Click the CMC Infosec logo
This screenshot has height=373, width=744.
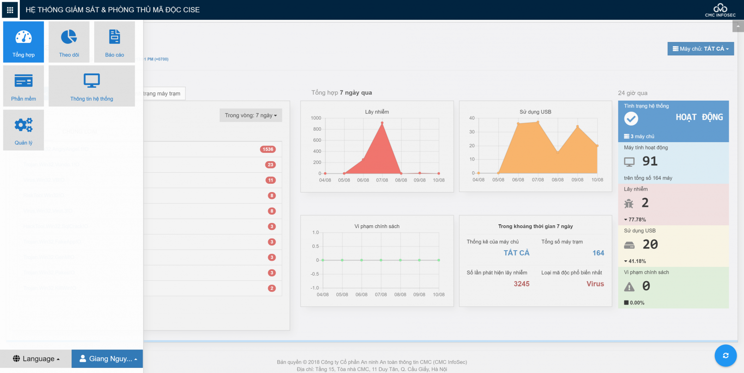pos(720,10)
